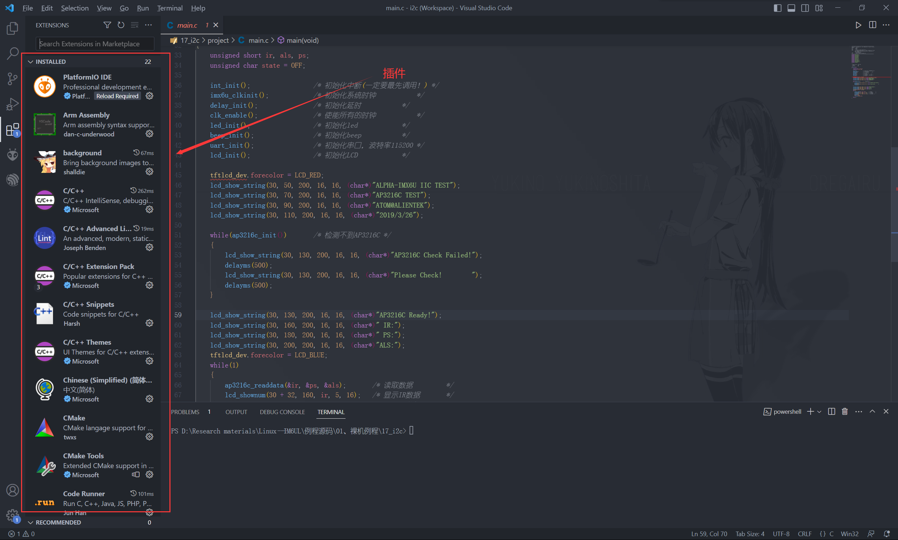898x540 pixels.
Task: Click the Search Extensions in Marketplace field
Action: point(95,44)
